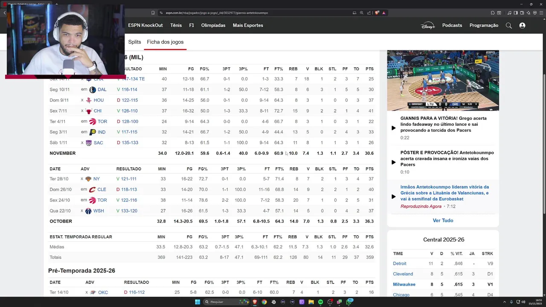This screenshot has width=546, height=307.
Task: Click the Oklahoma City Thunder team logo
Action: click(93, 293)
